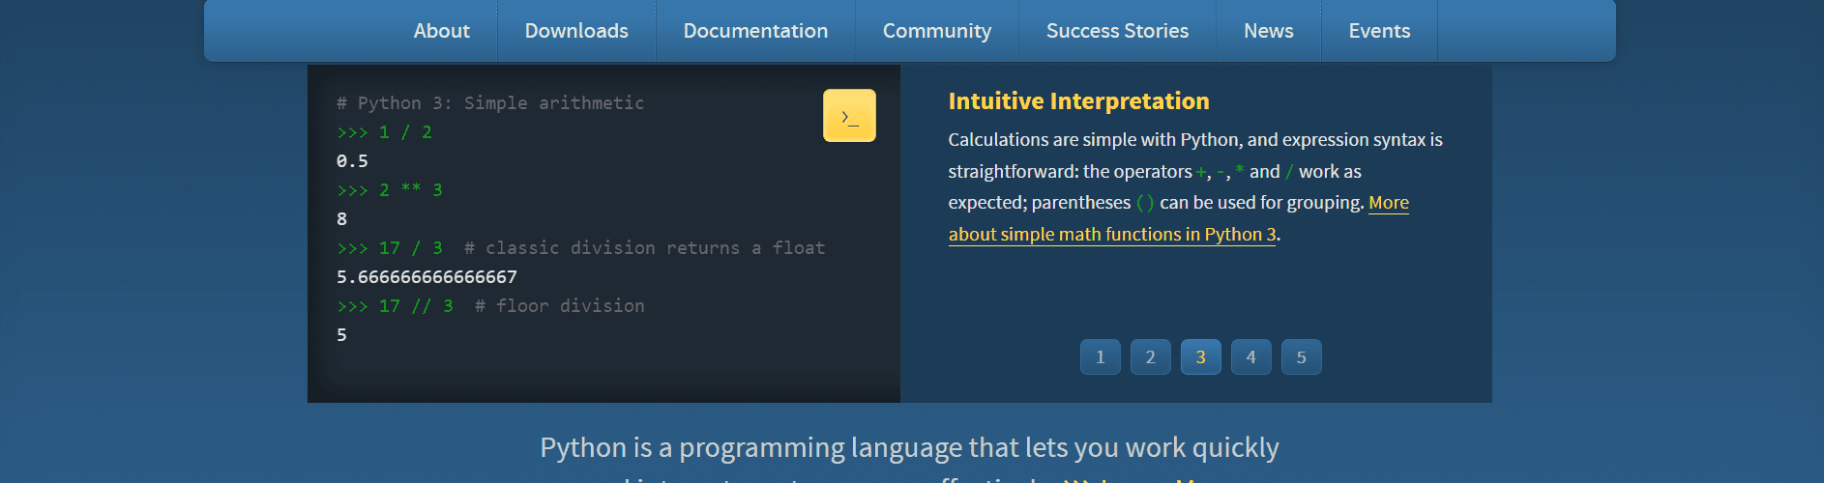Image resolution: width=1824 pixels, height=483 pixels.
Task: Go to the Documentation menu item
Action: point(755,31)
